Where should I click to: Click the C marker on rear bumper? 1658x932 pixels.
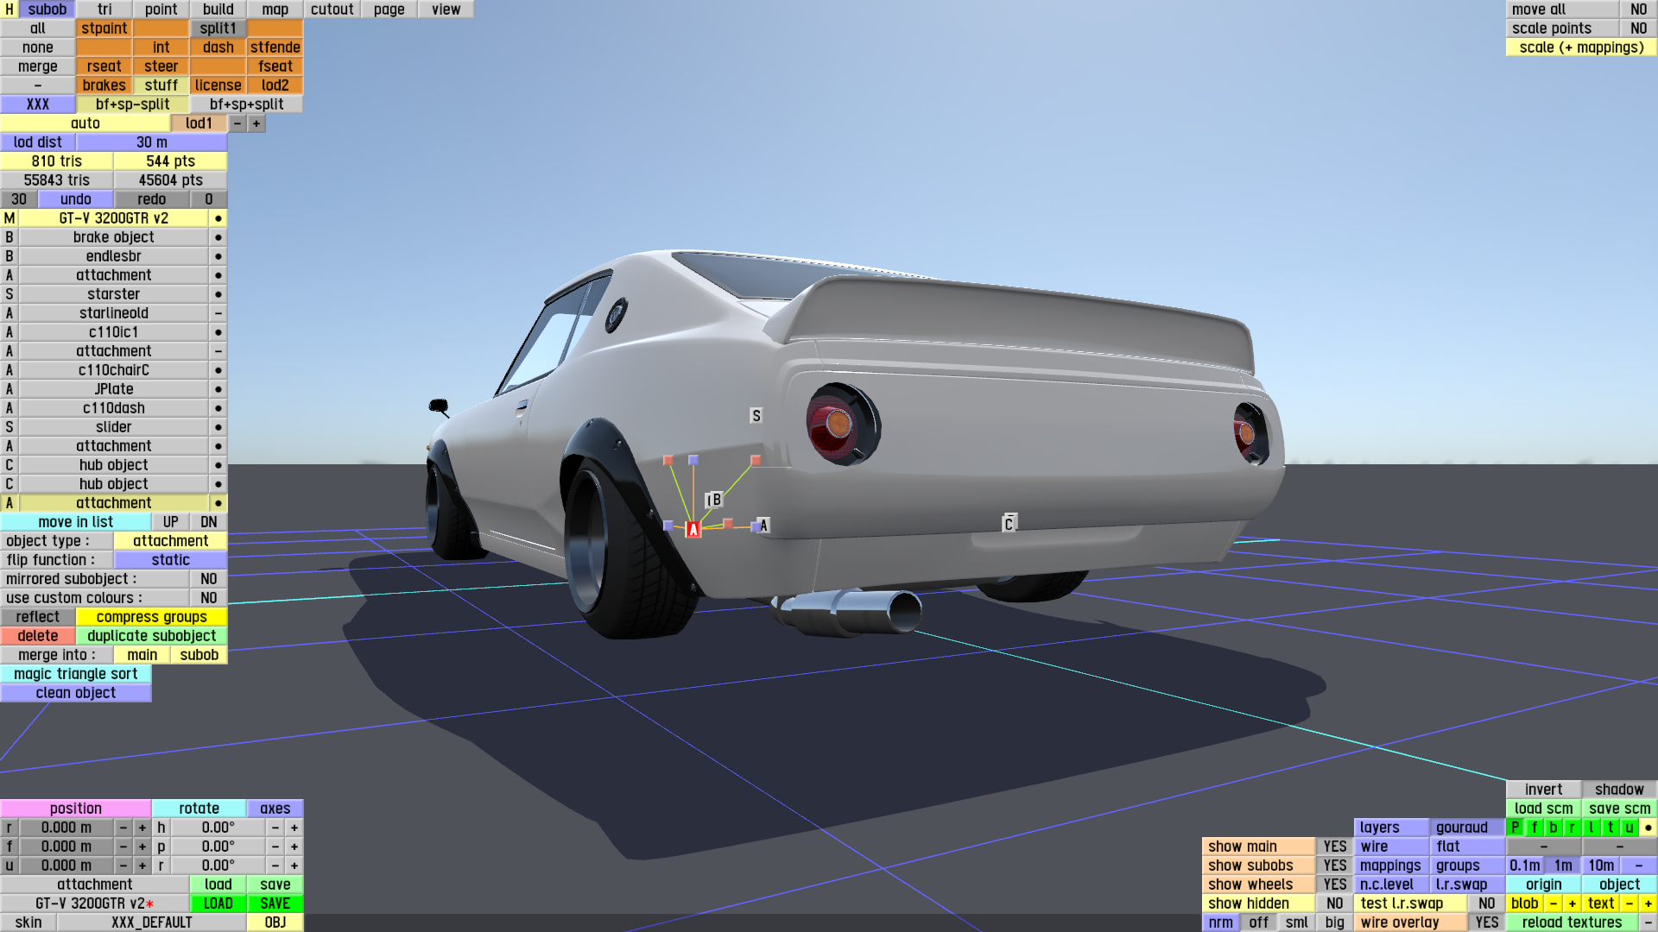coord(1009,524)
